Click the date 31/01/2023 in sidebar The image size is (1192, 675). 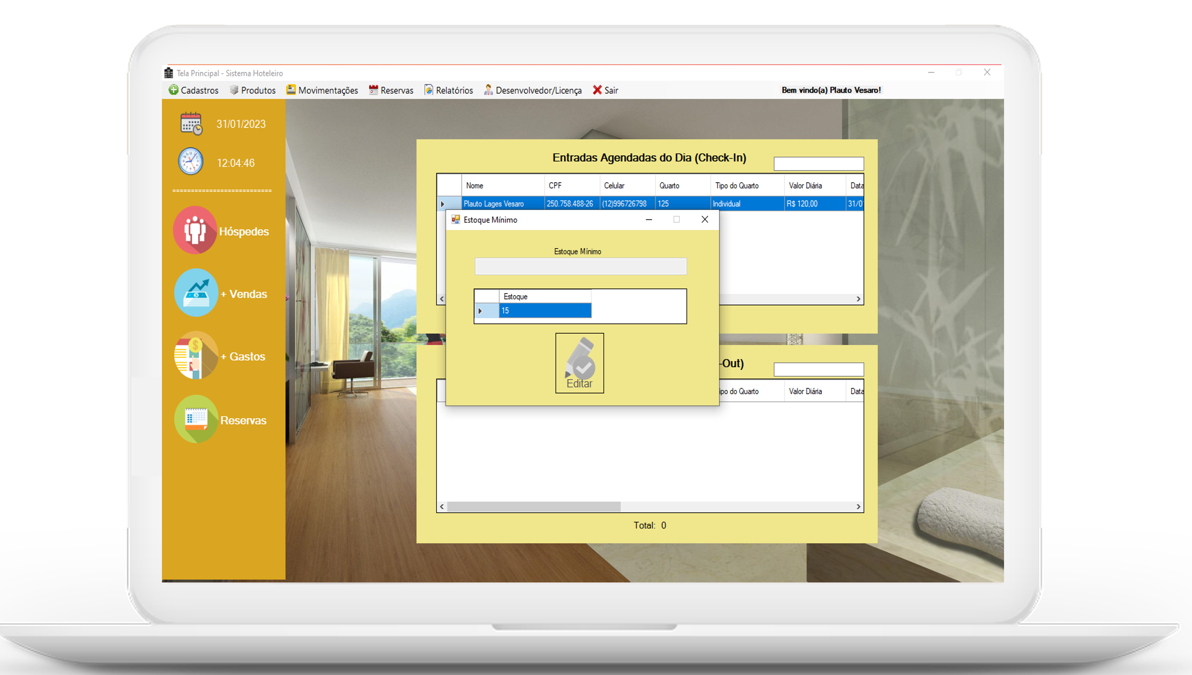(x=241, y=124)
